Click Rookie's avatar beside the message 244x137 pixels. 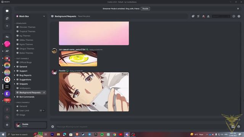click(54, 72)
